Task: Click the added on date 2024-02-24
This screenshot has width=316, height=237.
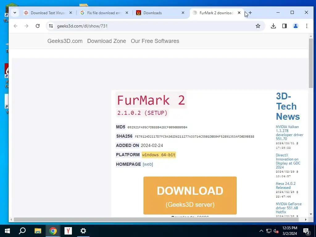Action: [x=152, y=146]
